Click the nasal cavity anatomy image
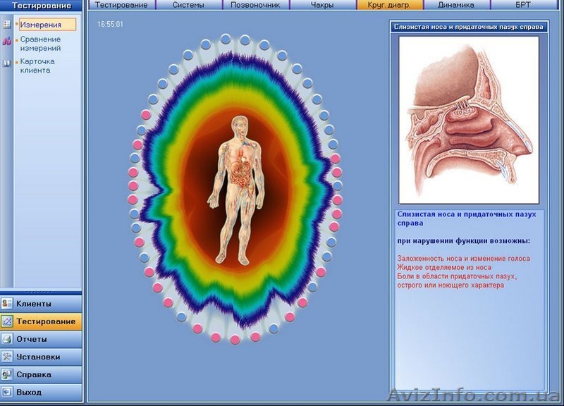Image resolution: width=564 pixels, height=406 pixels. coord(468,120)
